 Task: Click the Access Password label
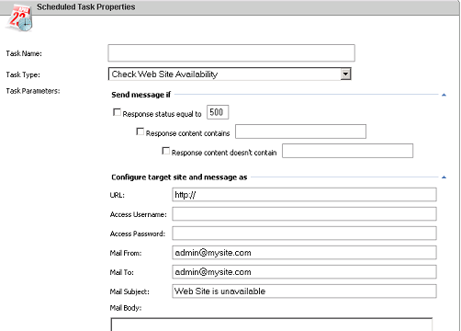click(138, 234)
